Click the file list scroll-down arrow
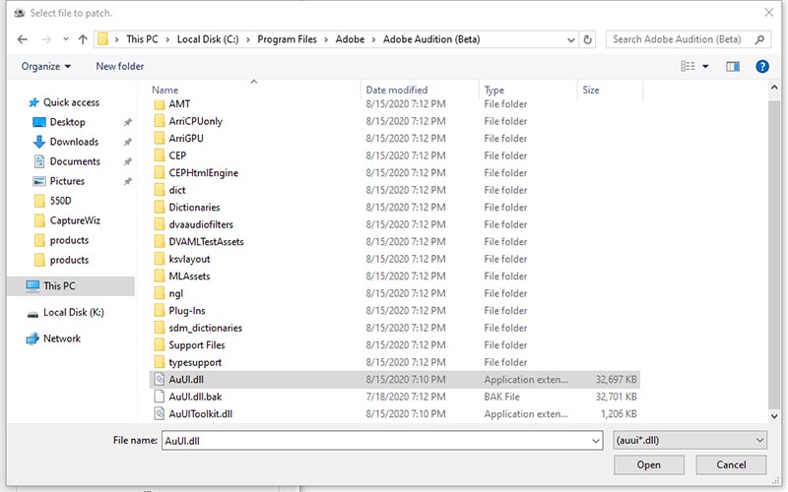The image size is (788, 492). pyautogui.click(x=774, y=415)
